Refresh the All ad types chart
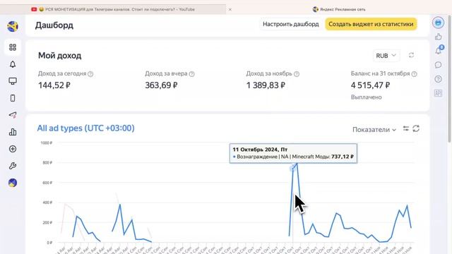 [416, 128]
